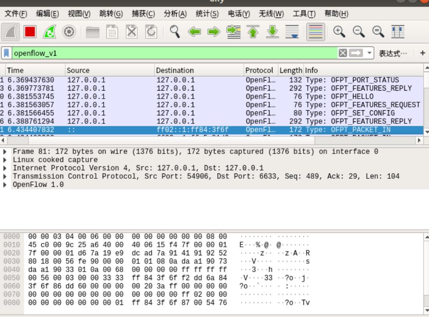
Task: Toggle packet list colorization icon
Action: tap(315, 32)
